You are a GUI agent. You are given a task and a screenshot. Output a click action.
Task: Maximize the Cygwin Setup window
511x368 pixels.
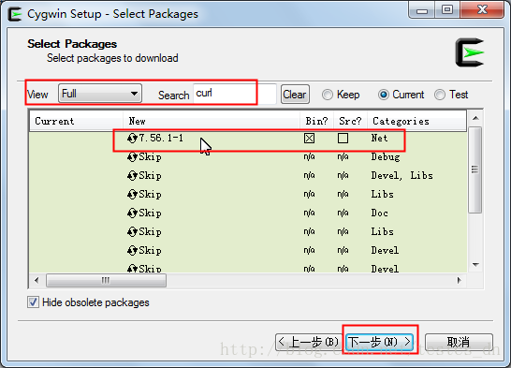[x=447, y=10]
